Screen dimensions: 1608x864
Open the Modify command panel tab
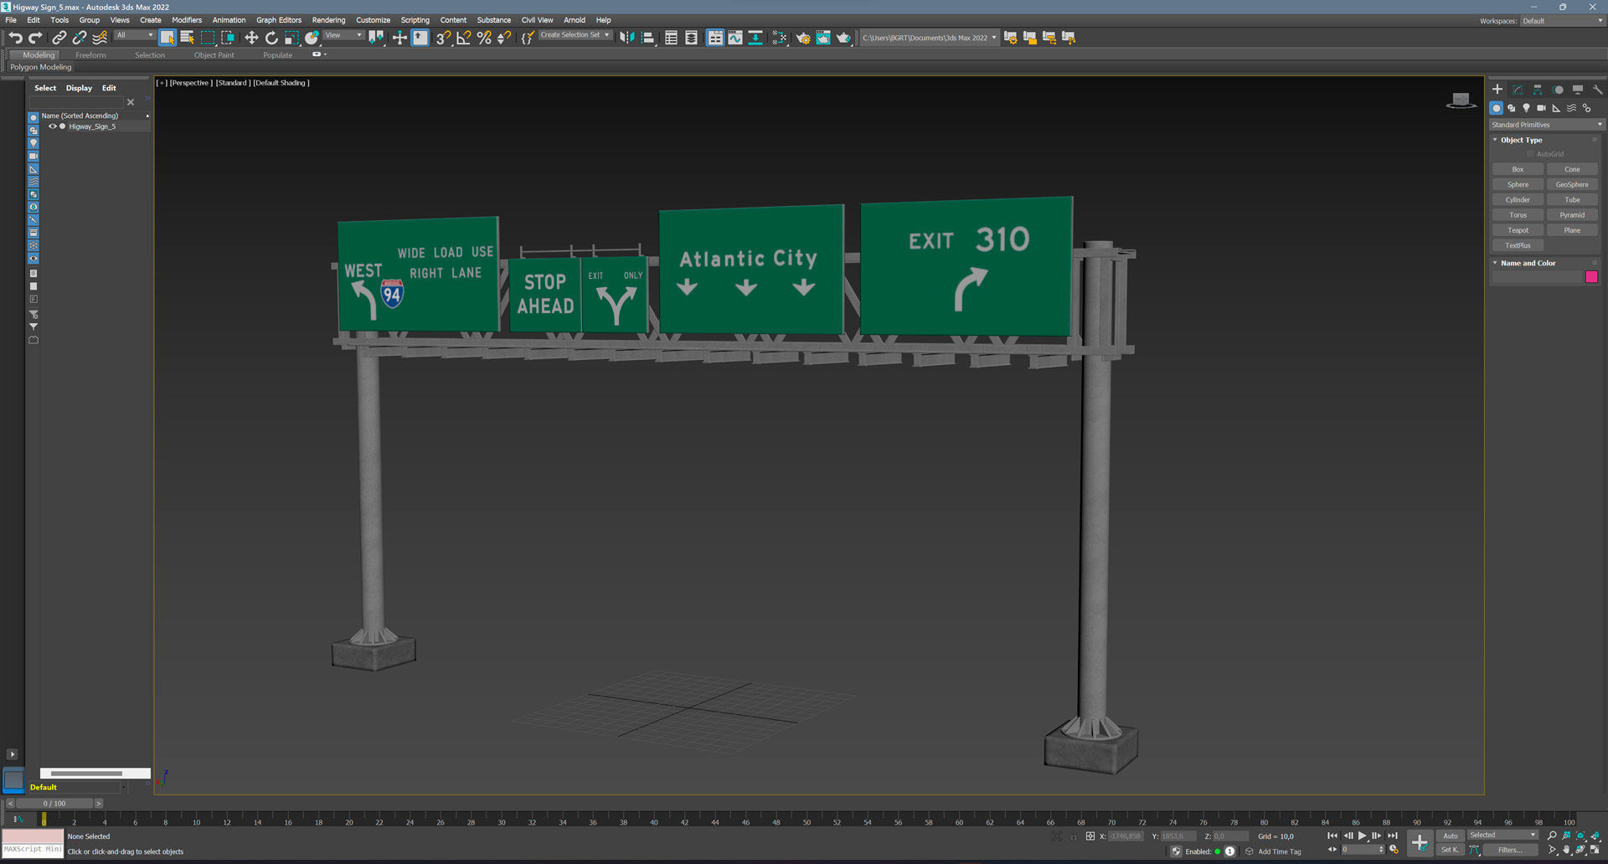pyautogui.click(x=1518, y=90)
